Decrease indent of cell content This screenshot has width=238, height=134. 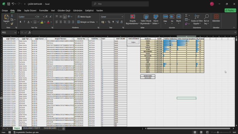click(x=69, y=22)
